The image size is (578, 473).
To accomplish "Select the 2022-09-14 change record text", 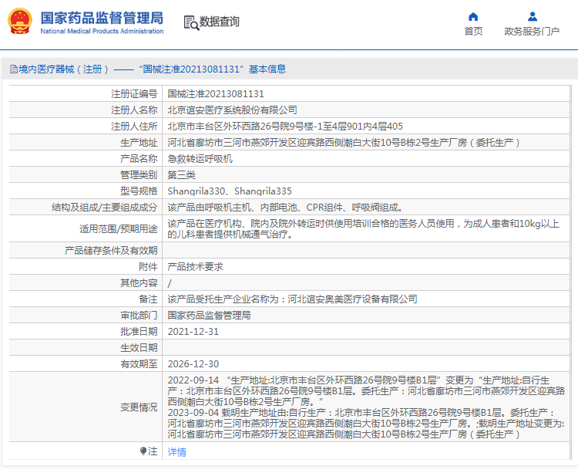I will (x=366, y=390).
